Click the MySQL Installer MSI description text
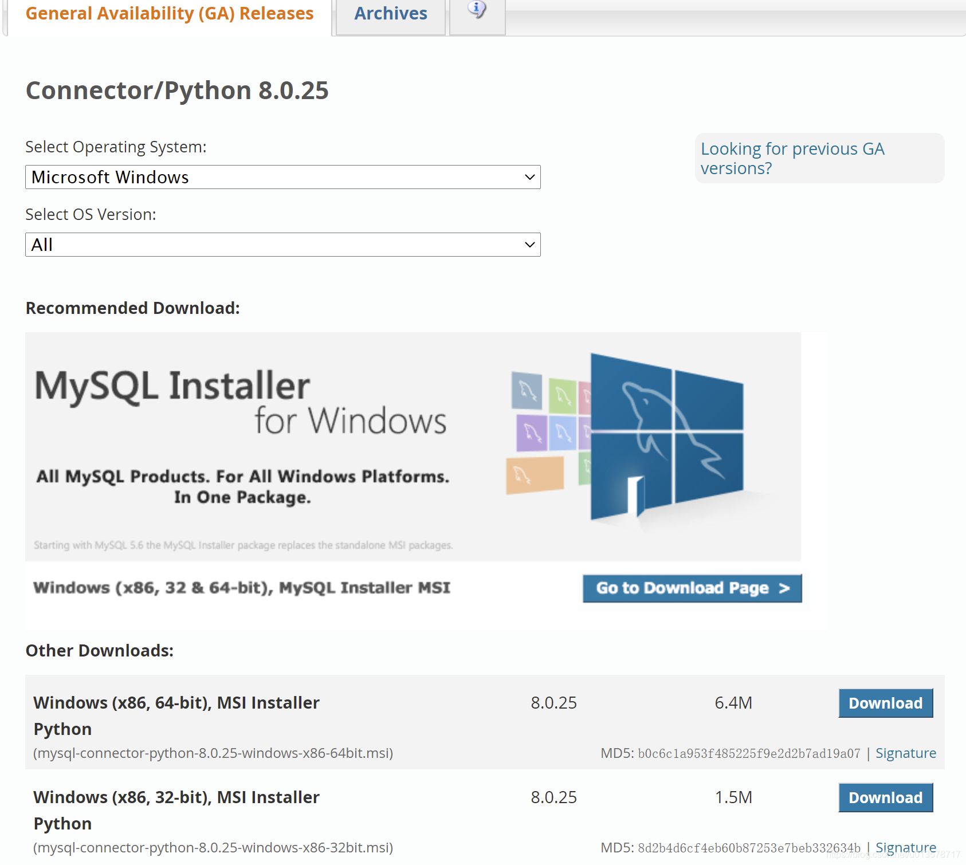The image size is (966, 865). click(x=242, y=588)
